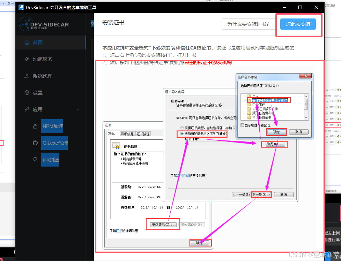Screen dimensions: 341x261
Task: Click the 为什么要安装证书? button
Action: pos(248,24)
